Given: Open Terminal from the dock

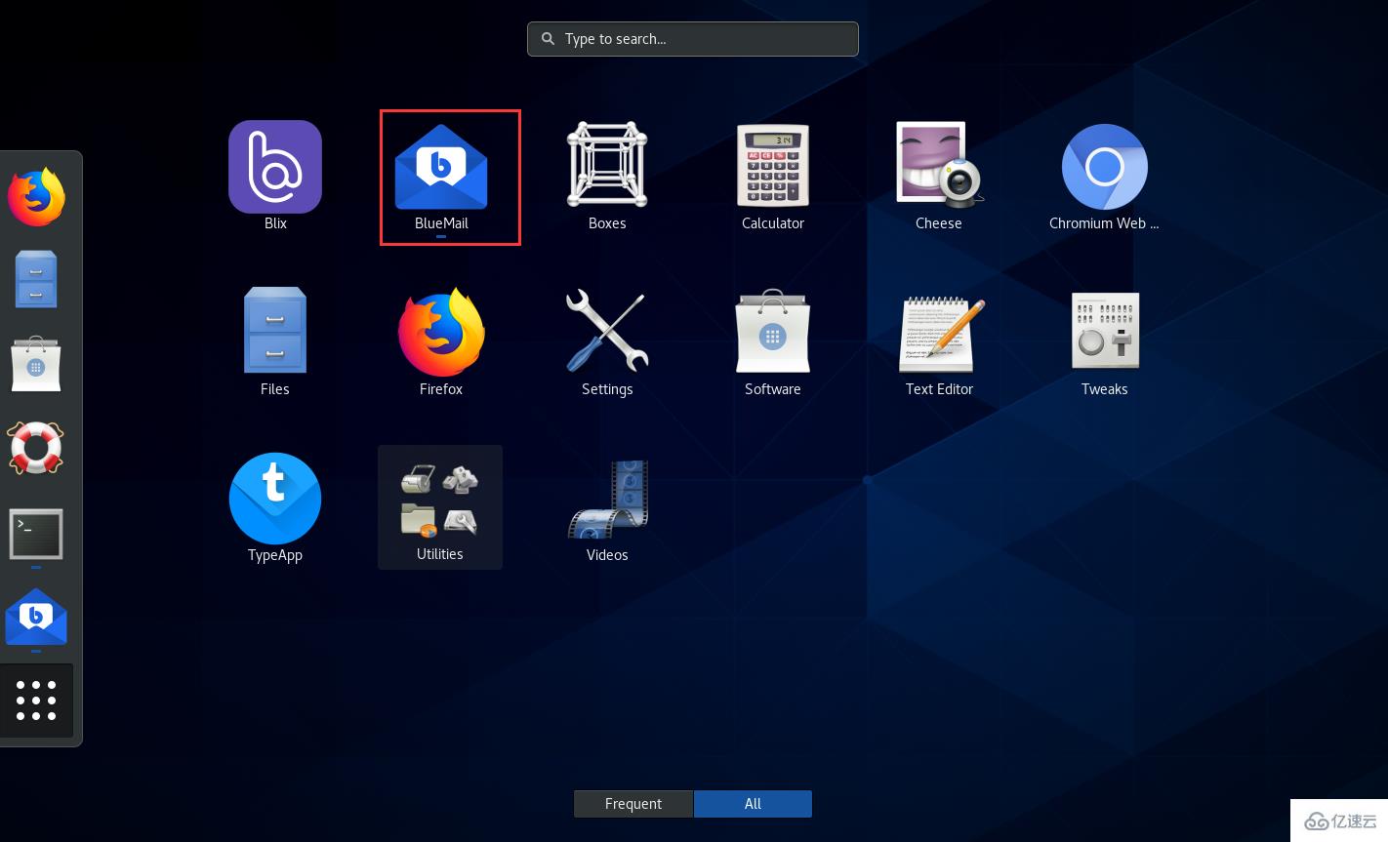Looking at the screenshot, I should click(x=36, y=534).
